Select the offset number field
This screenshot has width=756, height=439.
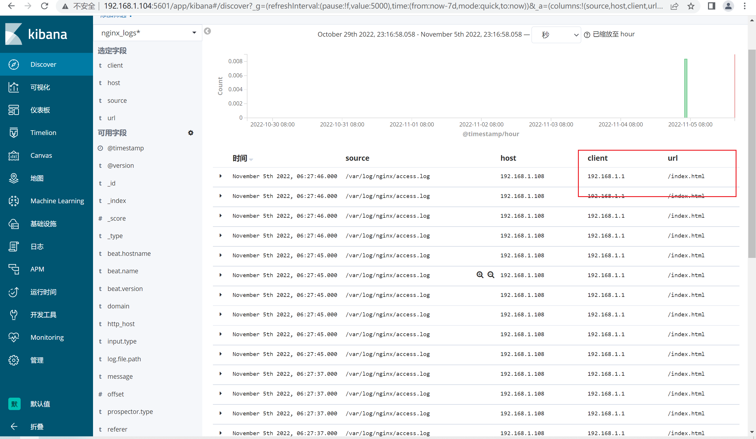[x=115, y=394]
